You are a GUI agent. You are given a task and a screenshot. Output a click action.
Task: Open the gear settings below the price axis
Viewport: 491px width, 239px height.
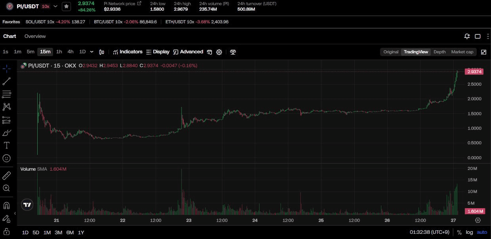point(478,220)
